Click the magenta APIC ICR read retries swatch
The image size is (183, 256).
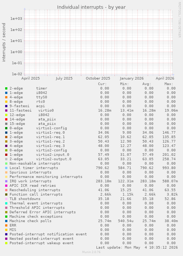click(x=6, y=186)
